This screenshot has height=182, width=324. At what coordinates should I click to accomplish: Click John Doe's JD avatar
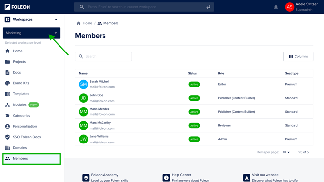[84, 98]
